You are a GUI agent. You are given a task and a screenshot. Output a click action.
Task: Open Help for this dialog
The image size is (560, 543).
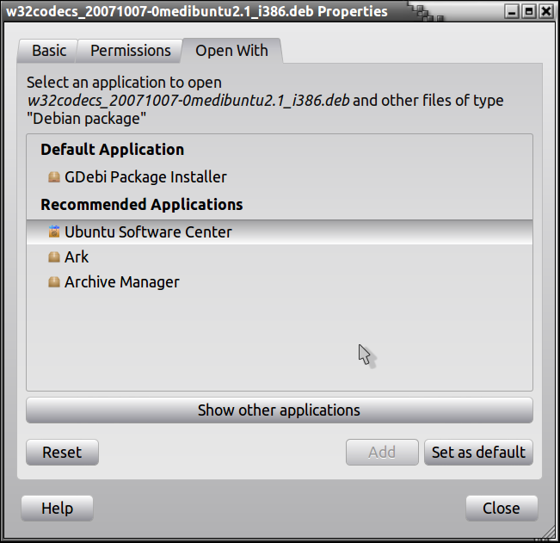click(x=57, y=509)
